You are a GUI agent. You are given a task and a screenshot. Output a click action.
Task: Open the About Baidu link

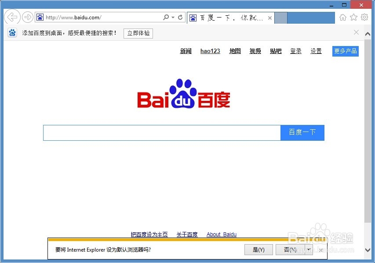click(x=222, y=235)
